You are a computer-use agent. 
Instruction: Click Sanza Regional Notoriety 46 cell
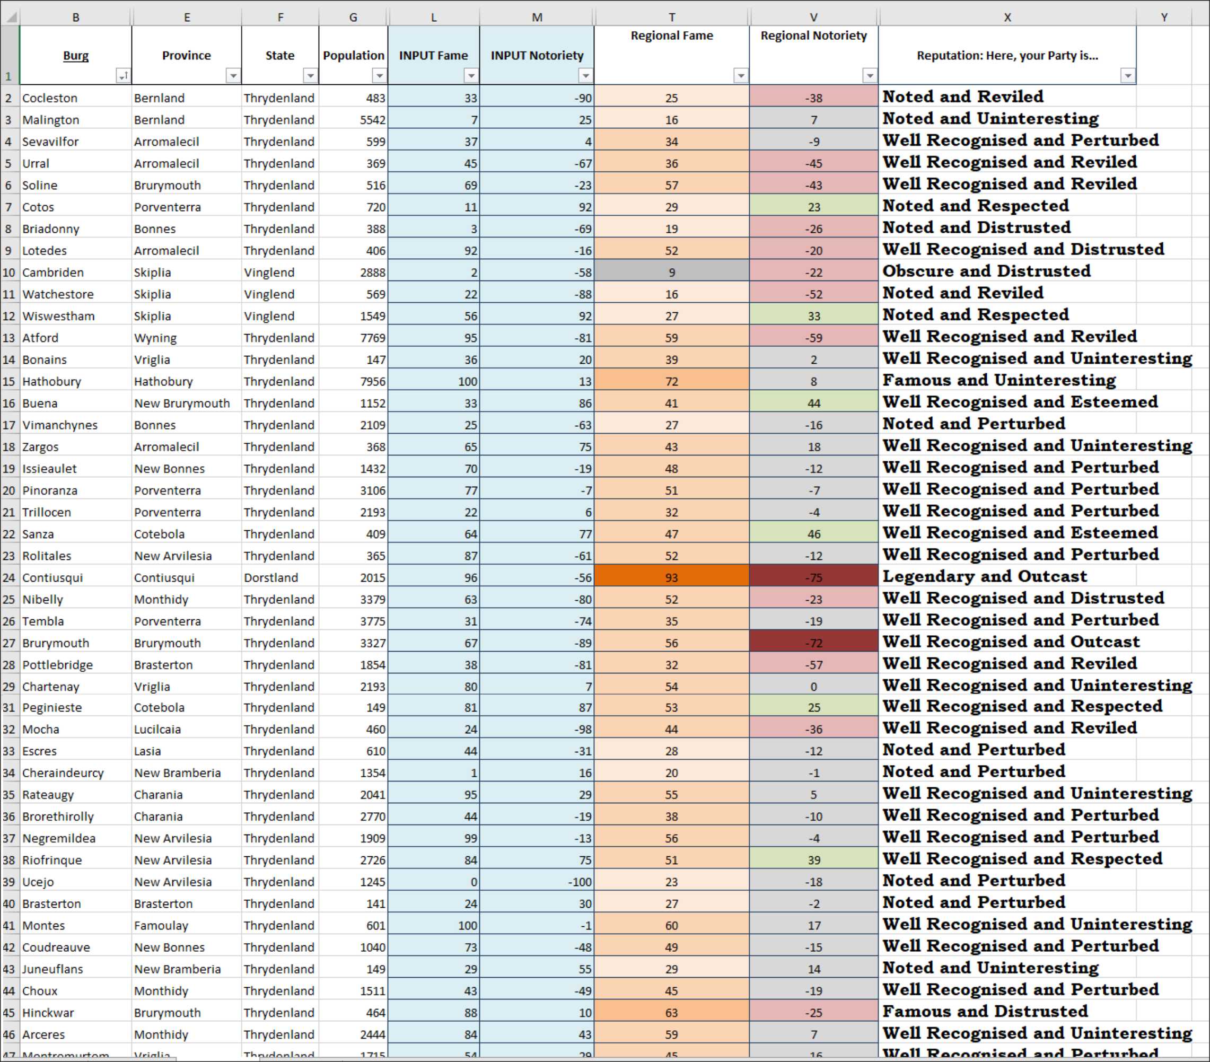coord(814,534)
